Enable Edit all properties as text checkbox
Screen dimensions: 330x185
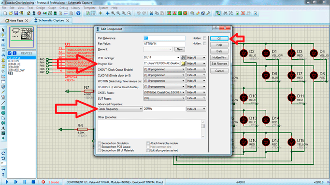click(x=148, y=150)
